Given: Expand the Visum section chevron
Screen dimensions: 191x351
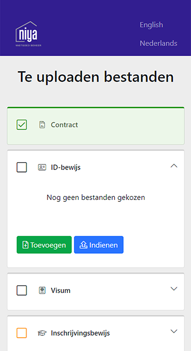Looking at the screenshot, I should pyautogui.click(x=174, y=289).
